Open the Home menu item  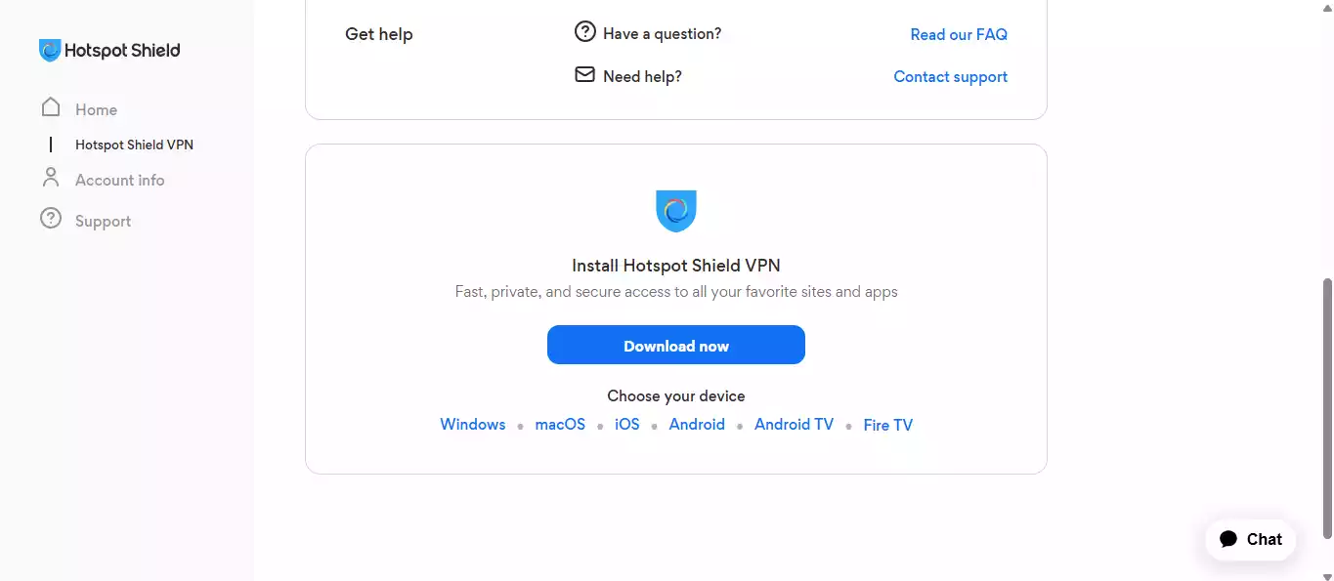pos(96,109)
